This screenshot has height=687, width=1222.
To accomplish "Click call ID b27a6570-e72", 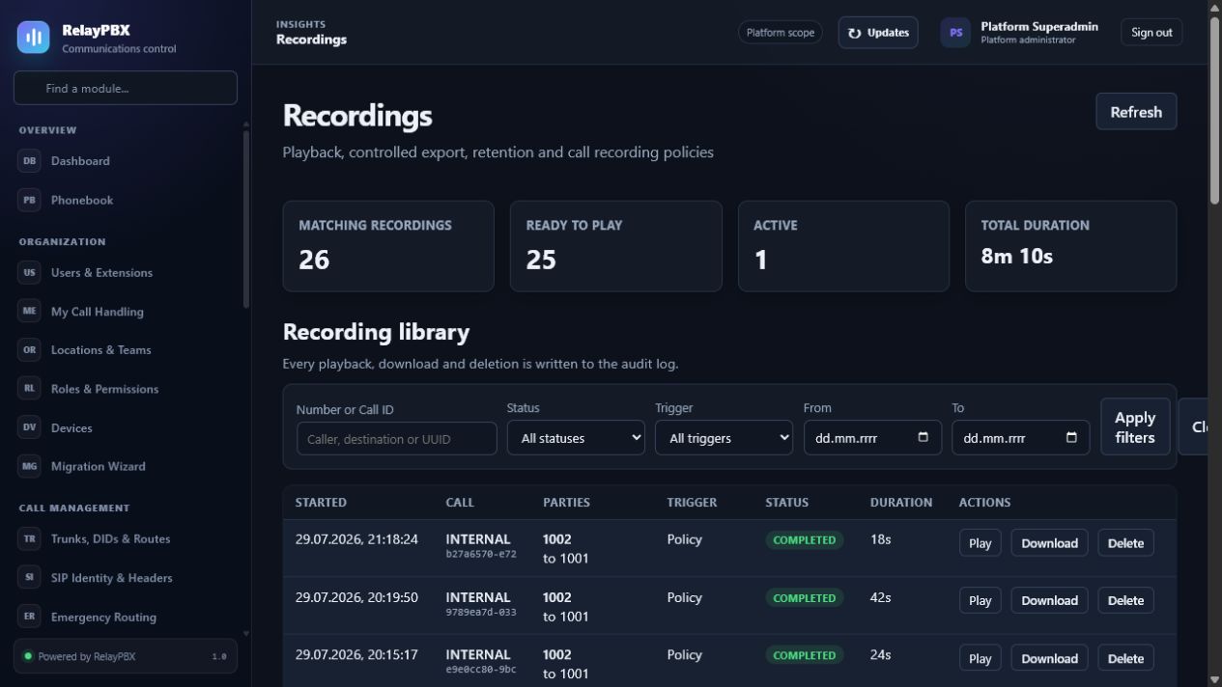I will (481, 555).
